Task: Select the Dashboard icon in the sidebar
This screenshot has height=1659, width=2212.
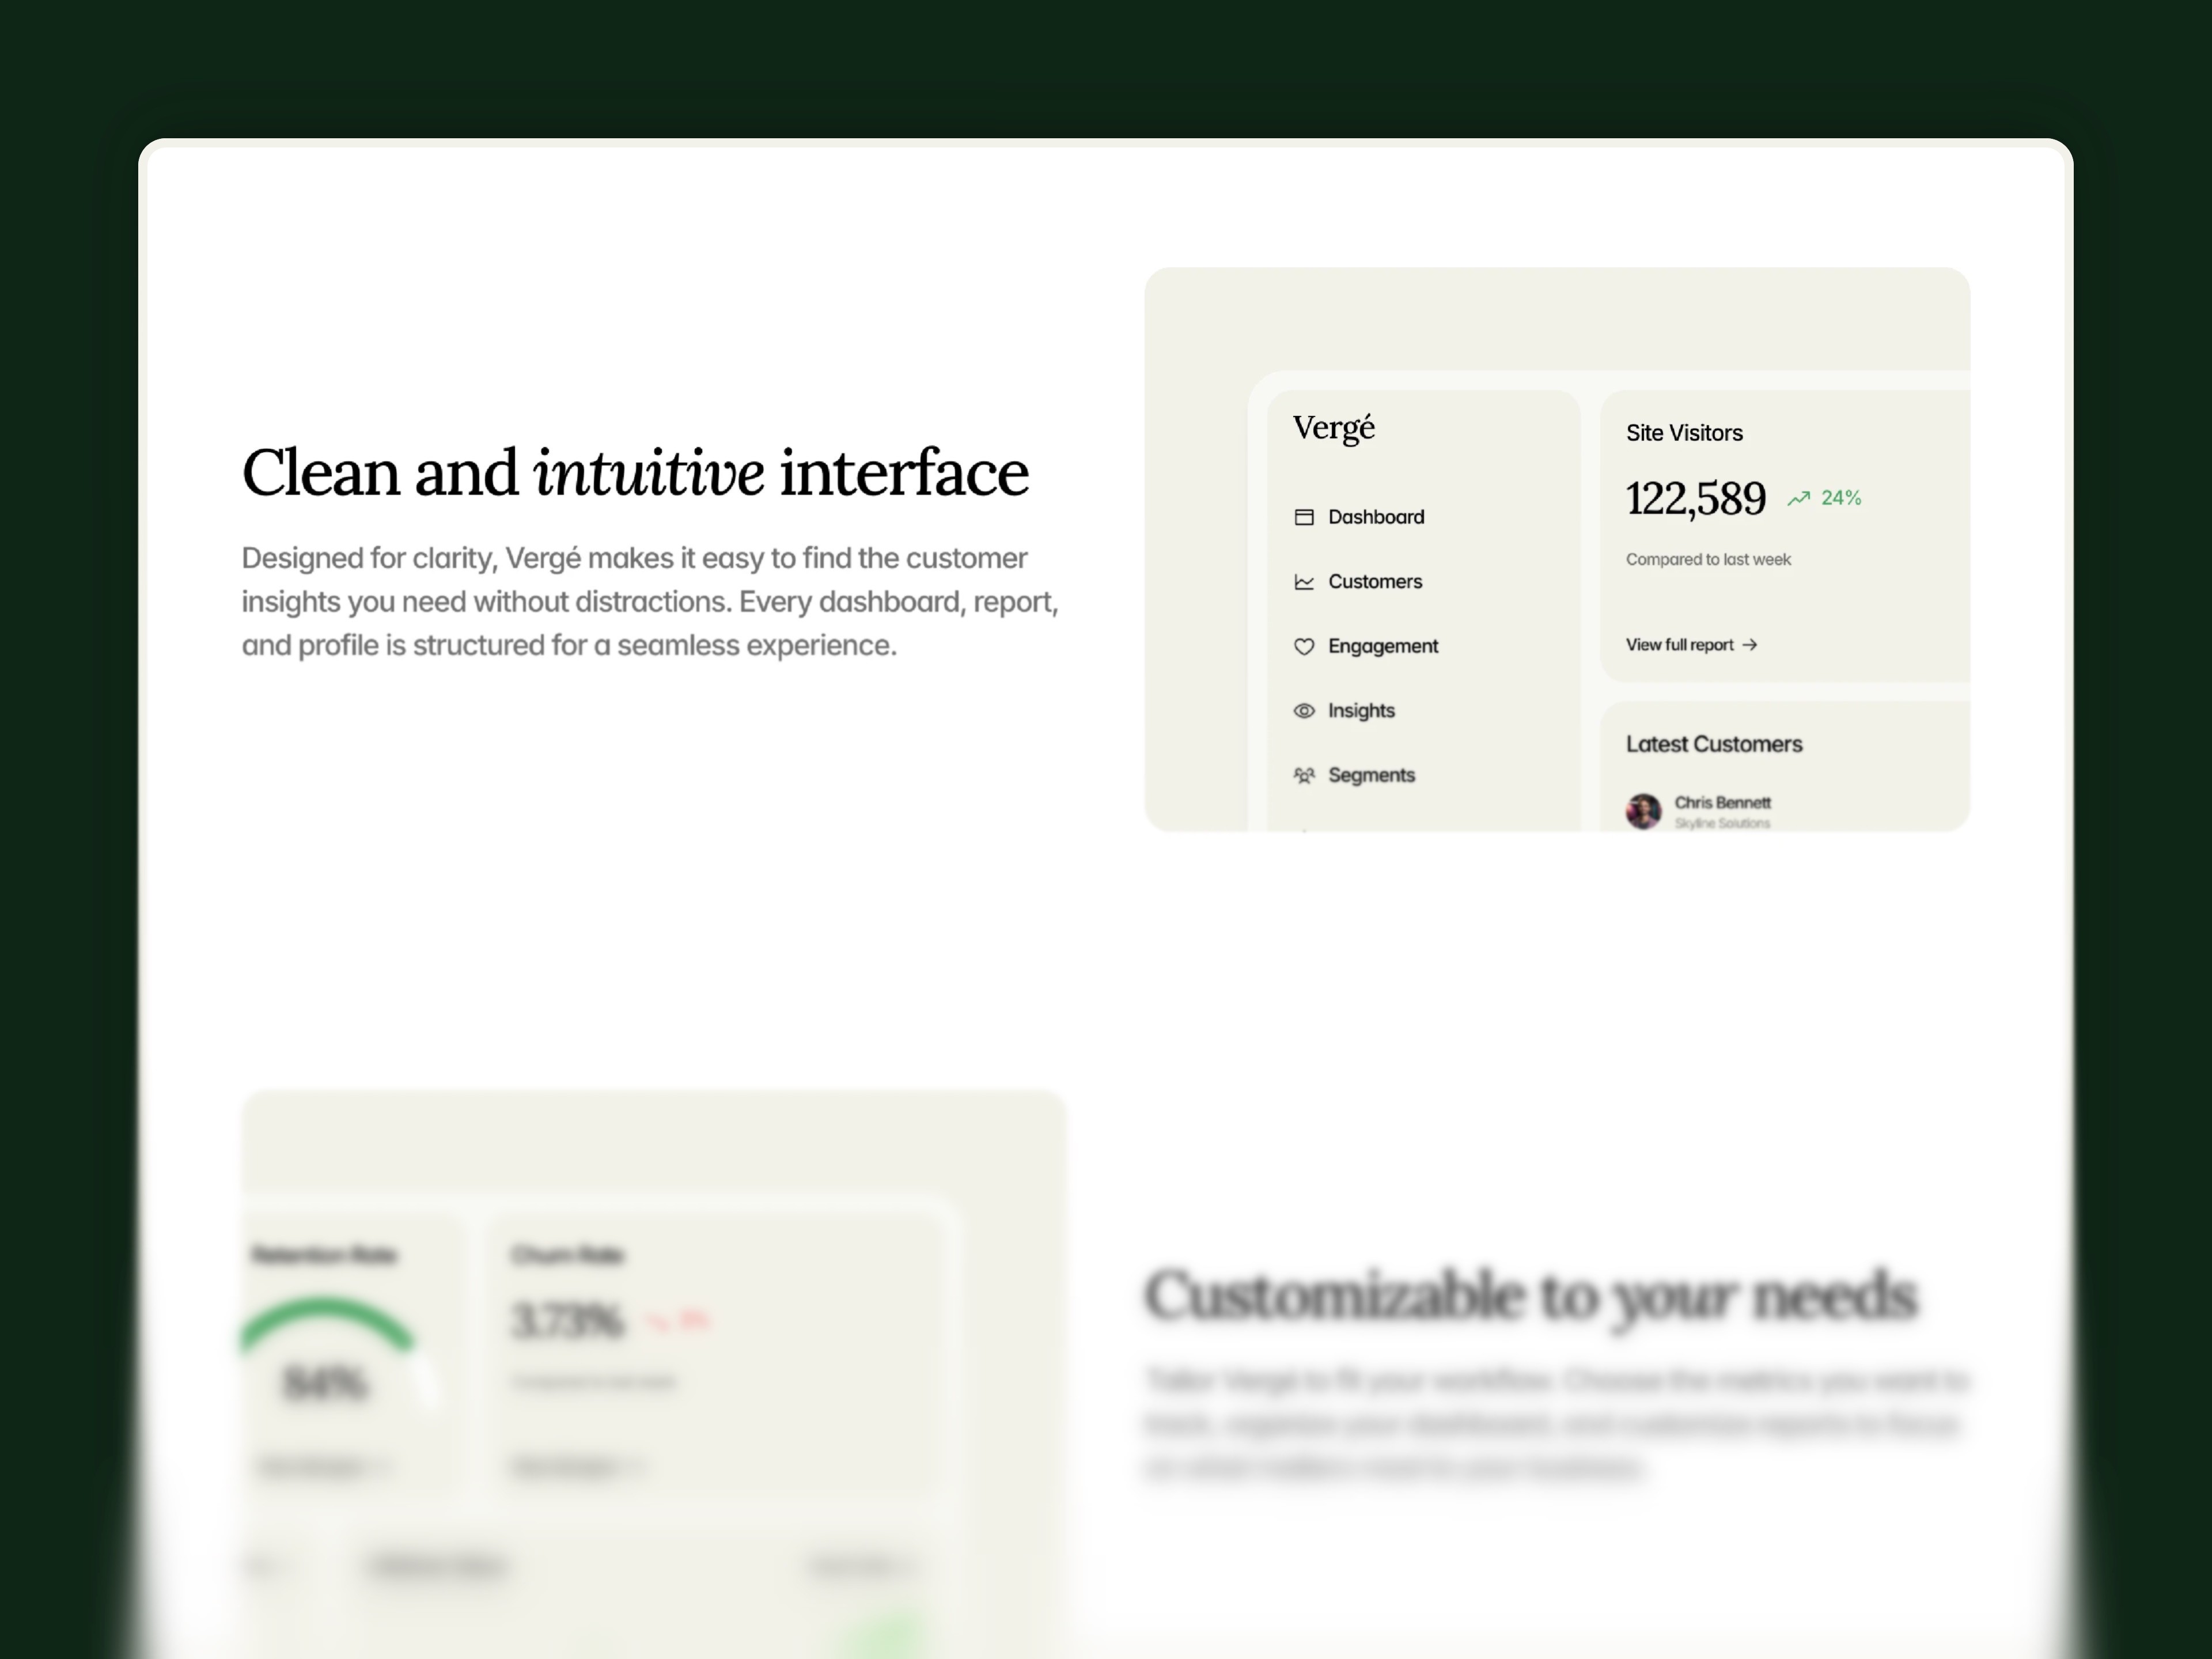Action: [x=1306, y=517]
